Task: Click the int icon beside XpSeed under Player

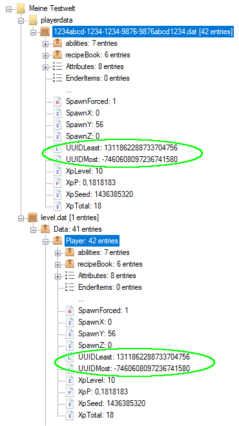Action: [x=70, y=403]
